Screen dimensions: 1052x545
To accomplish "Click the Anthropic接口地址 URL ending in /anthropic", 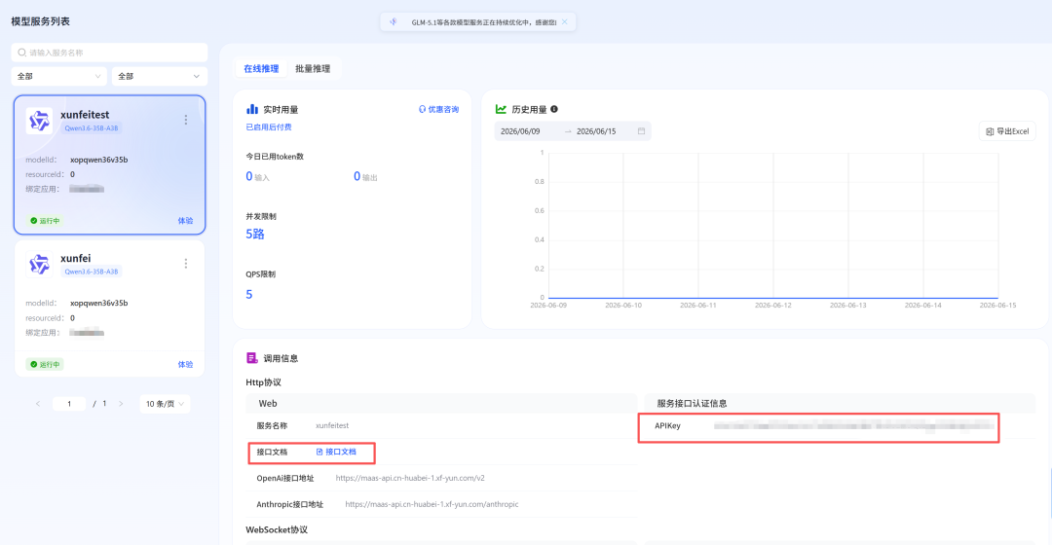I will [432, 504].
